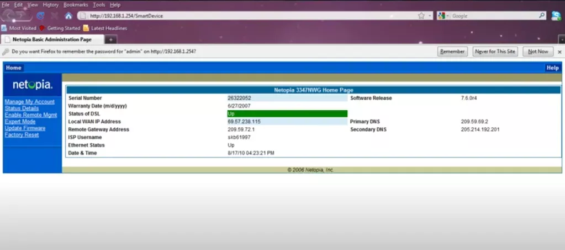Open the History menu
Viewport: 565px width, 250px height.
[50, 5]
